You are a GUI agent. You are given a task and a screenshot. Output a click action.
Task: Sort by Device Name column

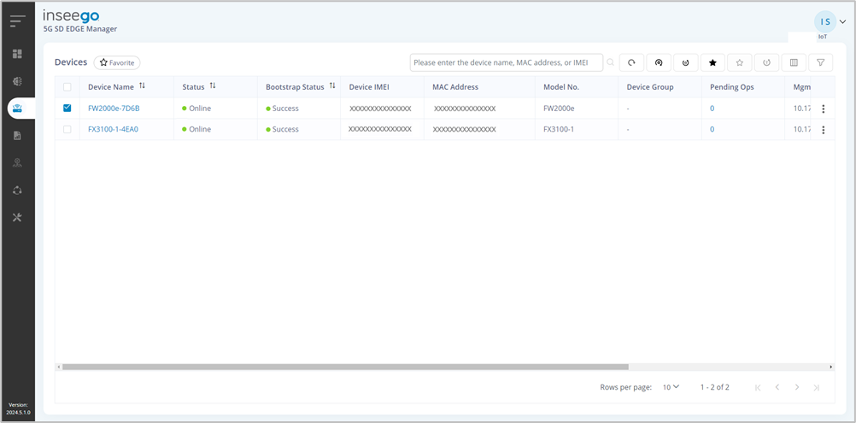[142, 86]
